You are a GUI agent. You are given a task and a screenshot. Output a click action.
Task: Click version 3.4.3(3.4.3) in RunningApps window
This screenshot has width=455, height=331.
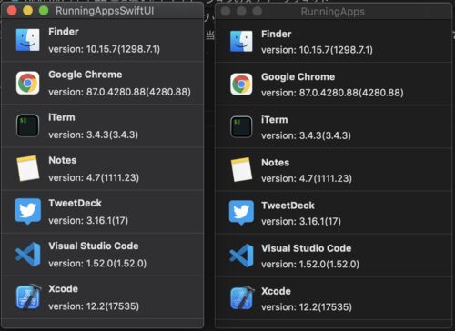(307, 135)
